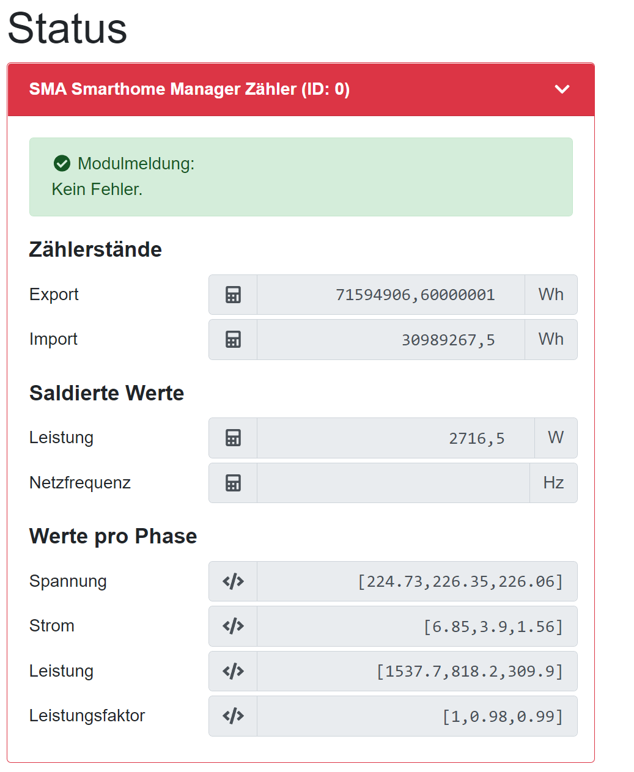Click the Spannung per-phase value field

click(417, 581)
